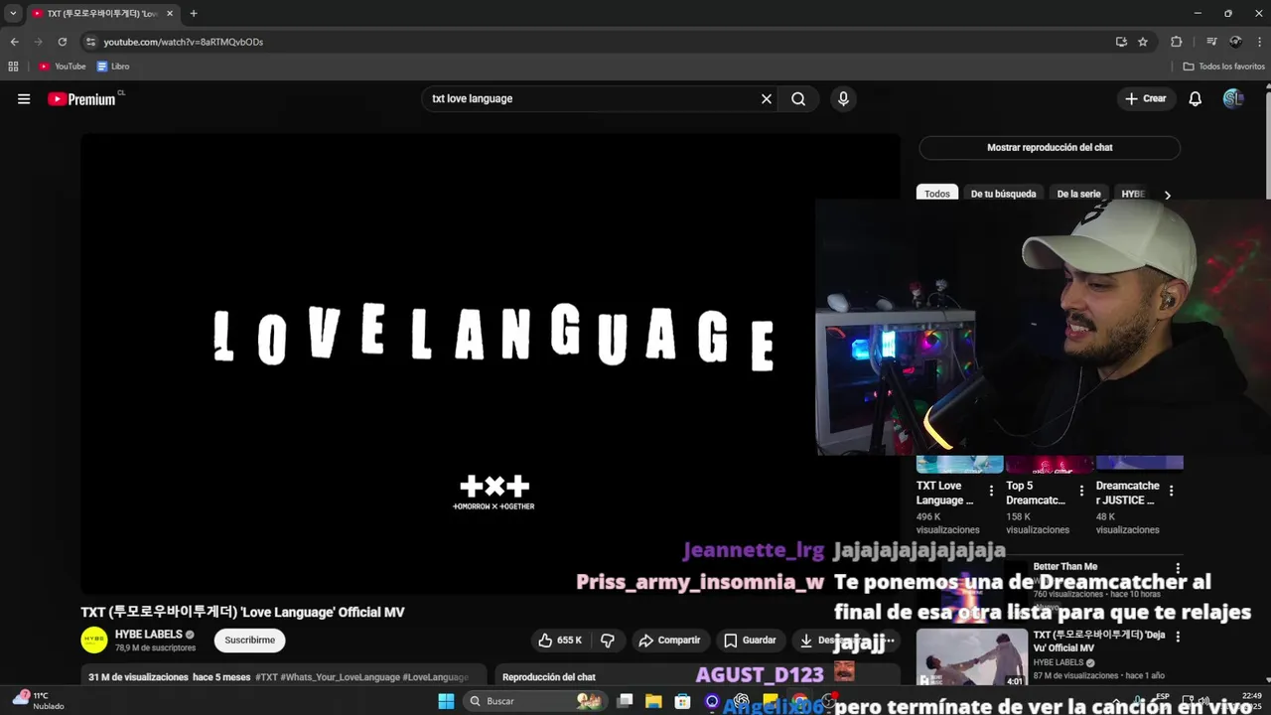The height and width of the screenshot is (715, 1271).
Task: Open the Chrome profile avatar
Action: (1235, 42)
